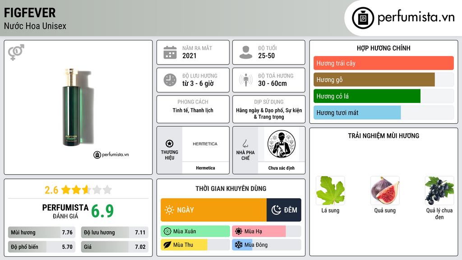Viewport: 462px width, 260px height.
Task: Click the winter snowflake icon
Action: pos(239,245)
